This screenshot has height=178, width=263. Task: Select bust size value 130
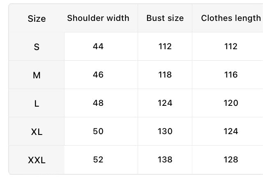(x=165, y=131)
